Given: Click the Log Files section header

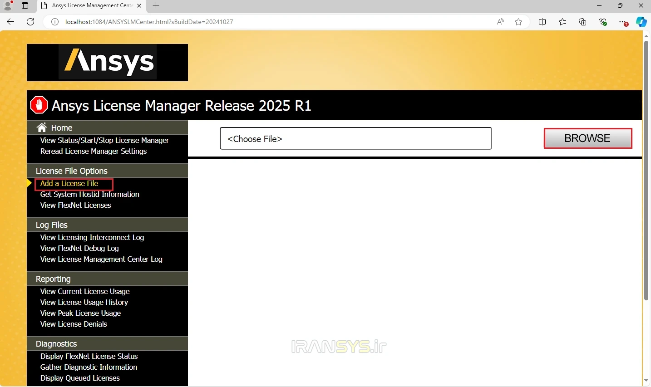Looking at the screenshot, I should tap(107, 225).
